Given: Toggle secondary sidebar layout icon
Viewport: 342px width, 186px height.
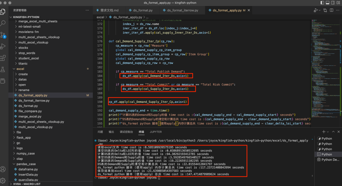Looking at the screenshot, I should coord(333,3).
